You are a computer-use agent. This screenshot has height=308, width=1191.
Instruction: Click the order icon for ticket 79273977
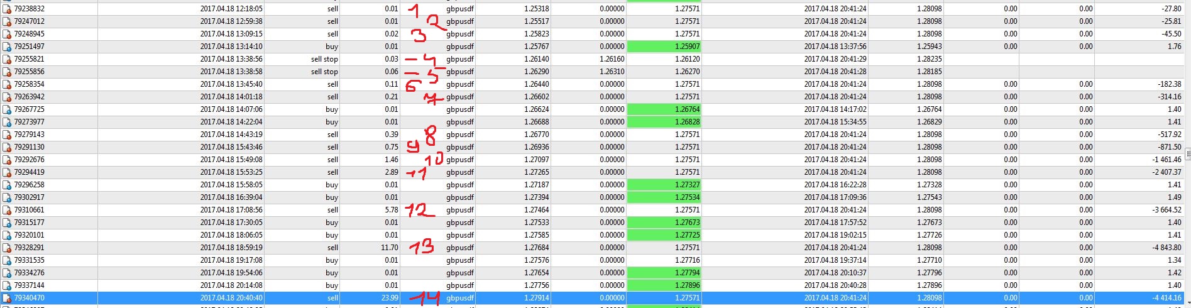pos(7,122)
